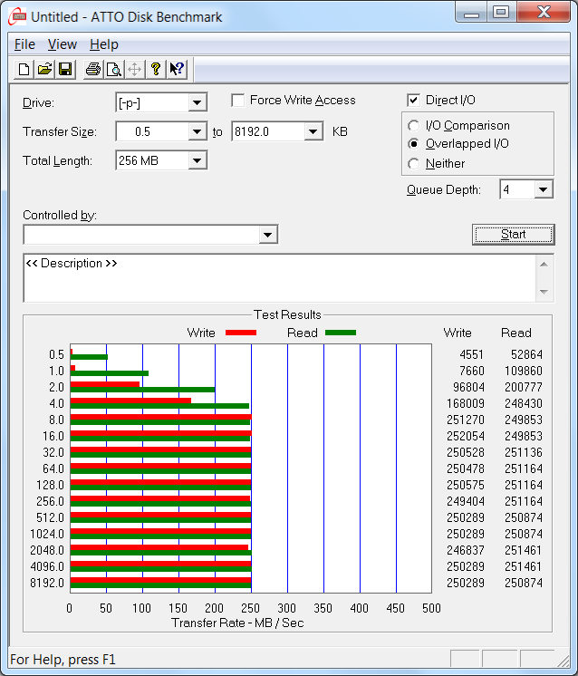The image size is (578, 676).
Task: Open Print Preview from the toolbar
Action: tap(113, 69)
